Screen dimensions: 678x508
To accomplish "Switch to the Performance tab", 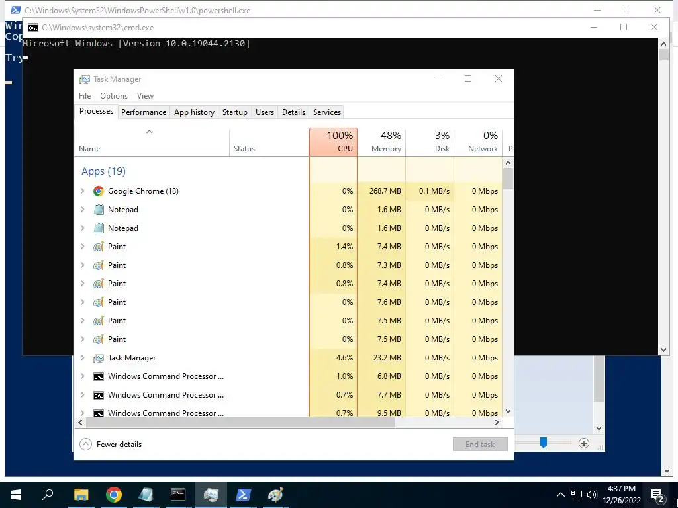I will pos(144,112).
